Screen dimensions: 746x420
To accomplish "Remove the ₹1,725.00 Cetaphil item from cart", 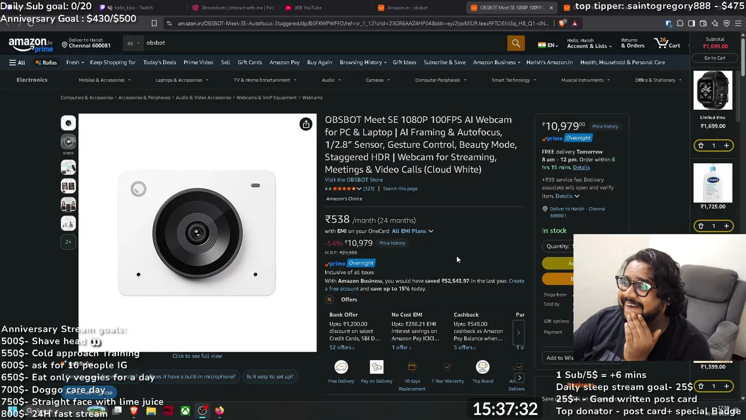I will click(x=701, y=226).
